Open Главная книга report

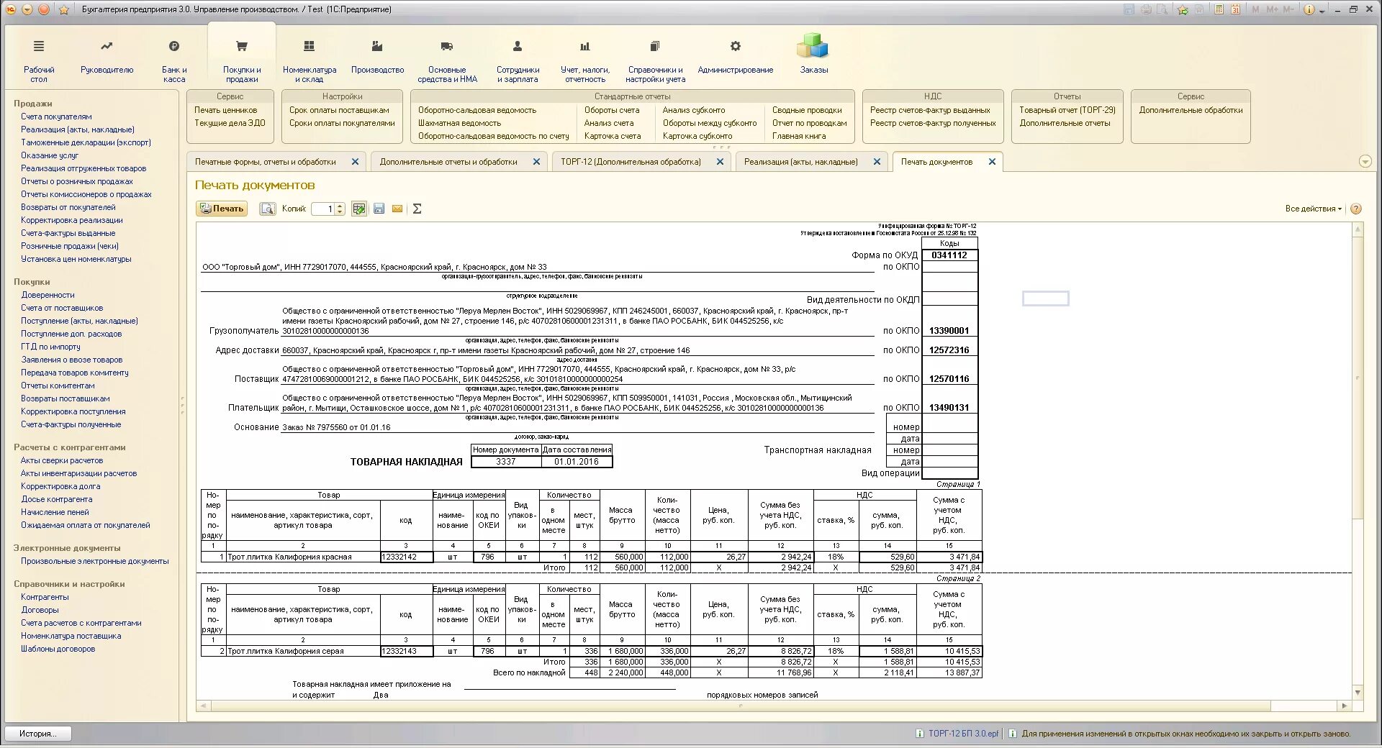tap(798, 136)
